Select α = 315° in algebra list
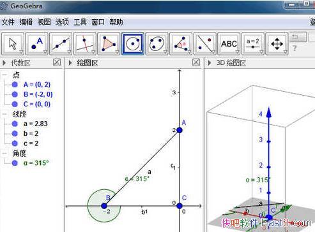 36,163
